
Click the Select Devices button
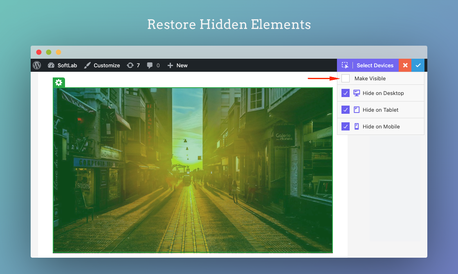[x=375, y=65]
